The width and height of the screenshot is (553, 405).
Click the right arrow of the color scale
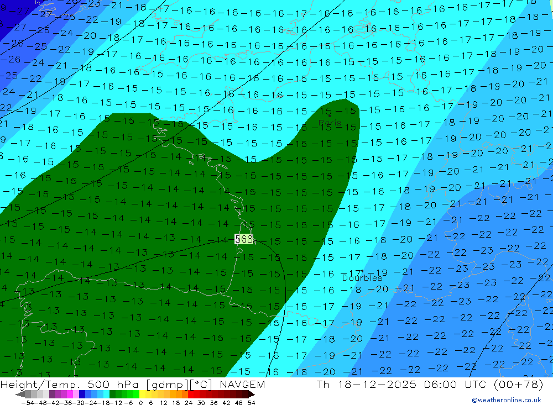pyautogui.click(x=252, y=395)
